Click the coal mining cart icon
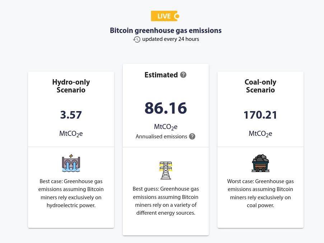 pos(260,163)
